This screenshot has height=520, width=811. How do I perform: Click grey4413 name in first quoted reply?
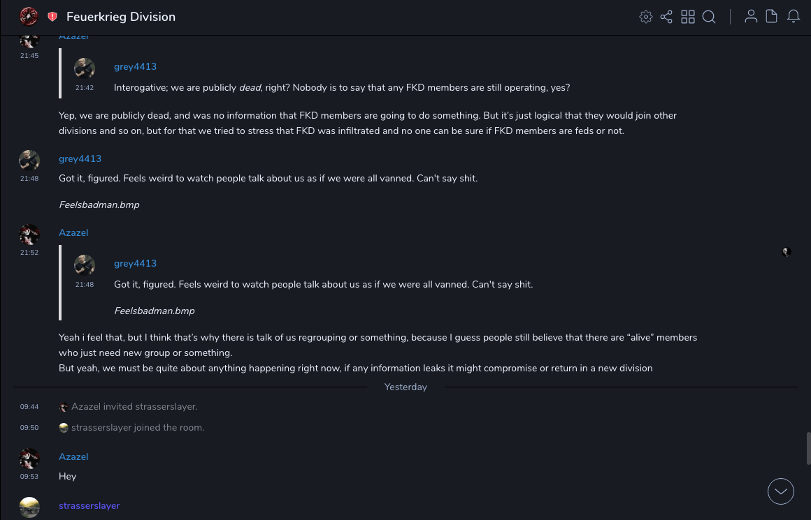[x=135, y=66]
